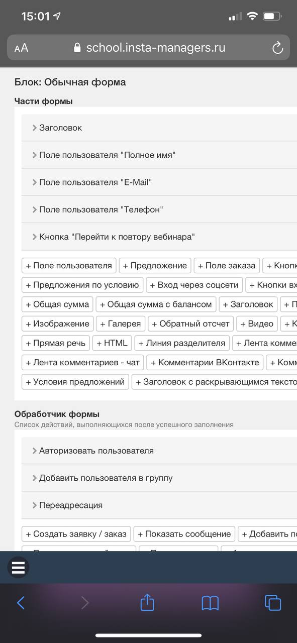This screenshot has width=297, height=643.
Task: Click the + Заголовок add button
Action: click(248, 304)
